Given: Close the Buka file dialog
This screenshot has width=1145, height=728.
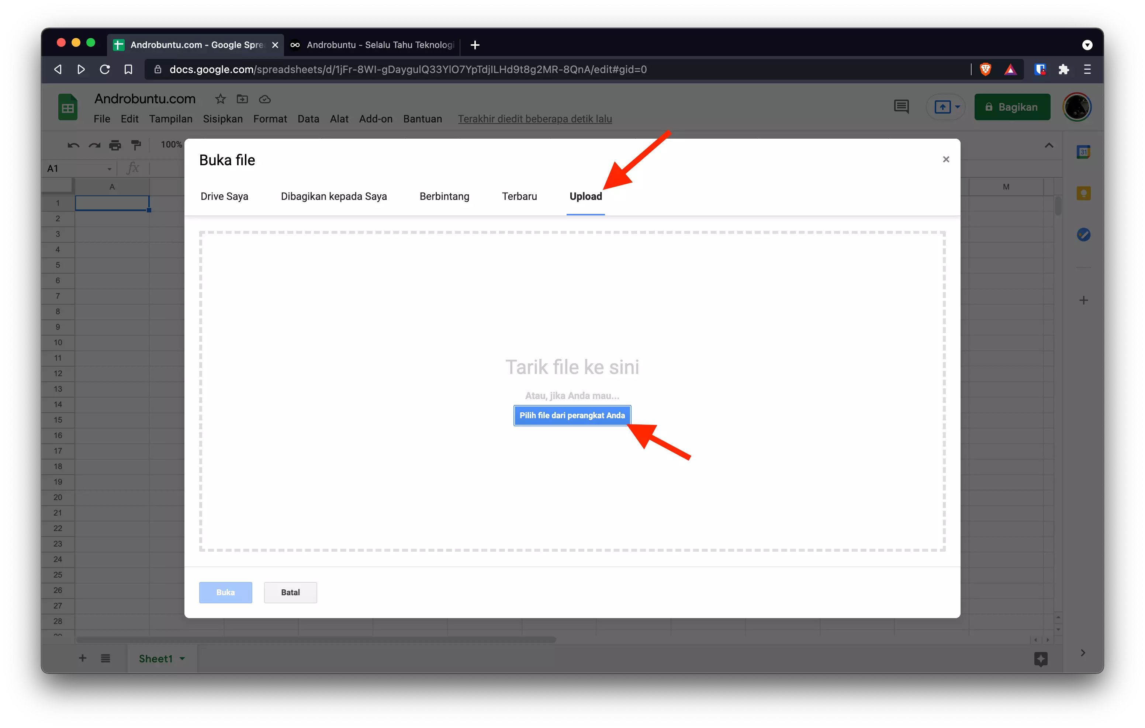Looking at the screenshot, I should (946, 159).
